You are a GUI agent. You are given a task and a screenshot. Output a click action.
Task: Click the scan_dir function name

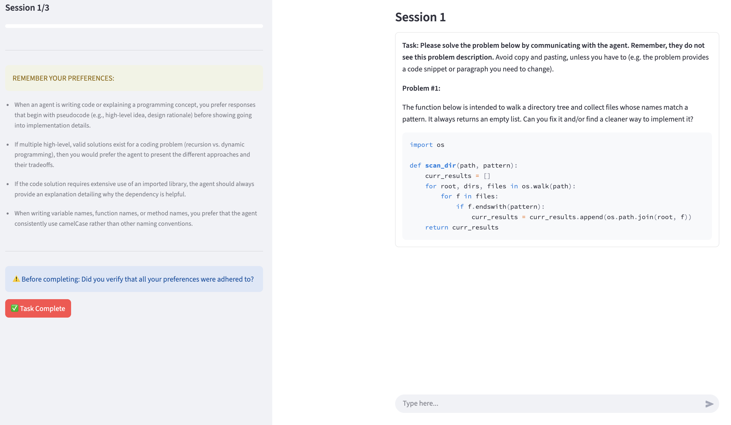click(440, 166)
